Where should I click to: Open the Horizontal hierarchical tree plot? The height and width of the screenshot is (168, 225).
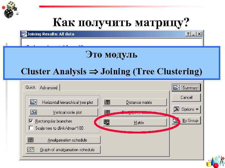[x=63, y=102]
